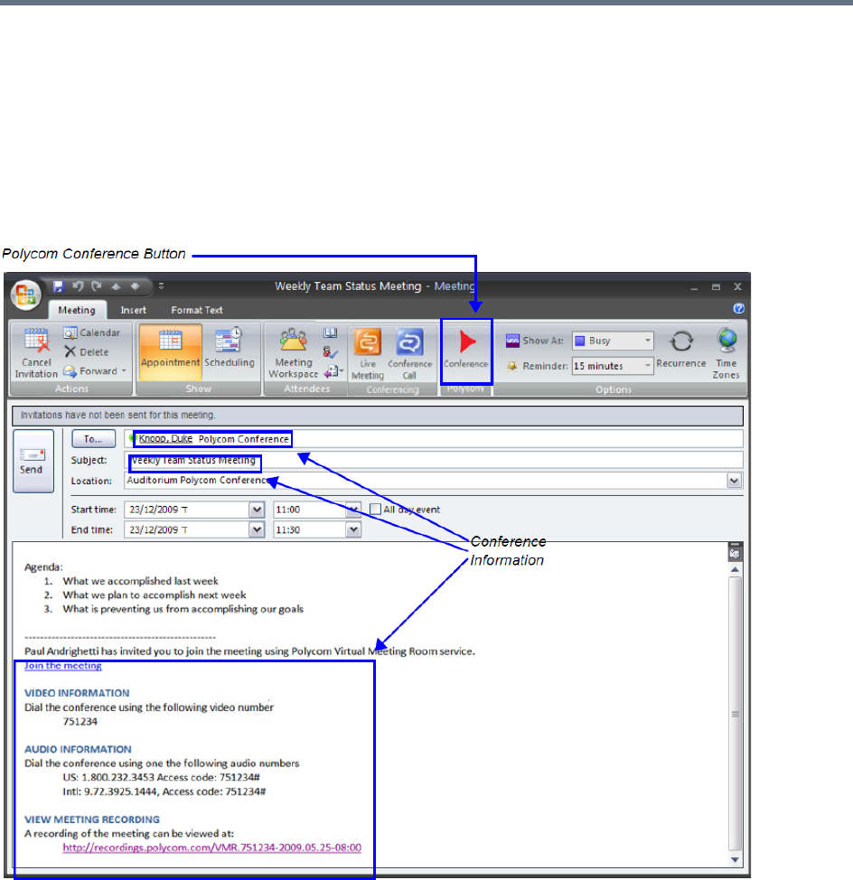The image size is (853, 880).
Task: Click the ruler toggle above the scrollbar
Action: pos(735,545)
